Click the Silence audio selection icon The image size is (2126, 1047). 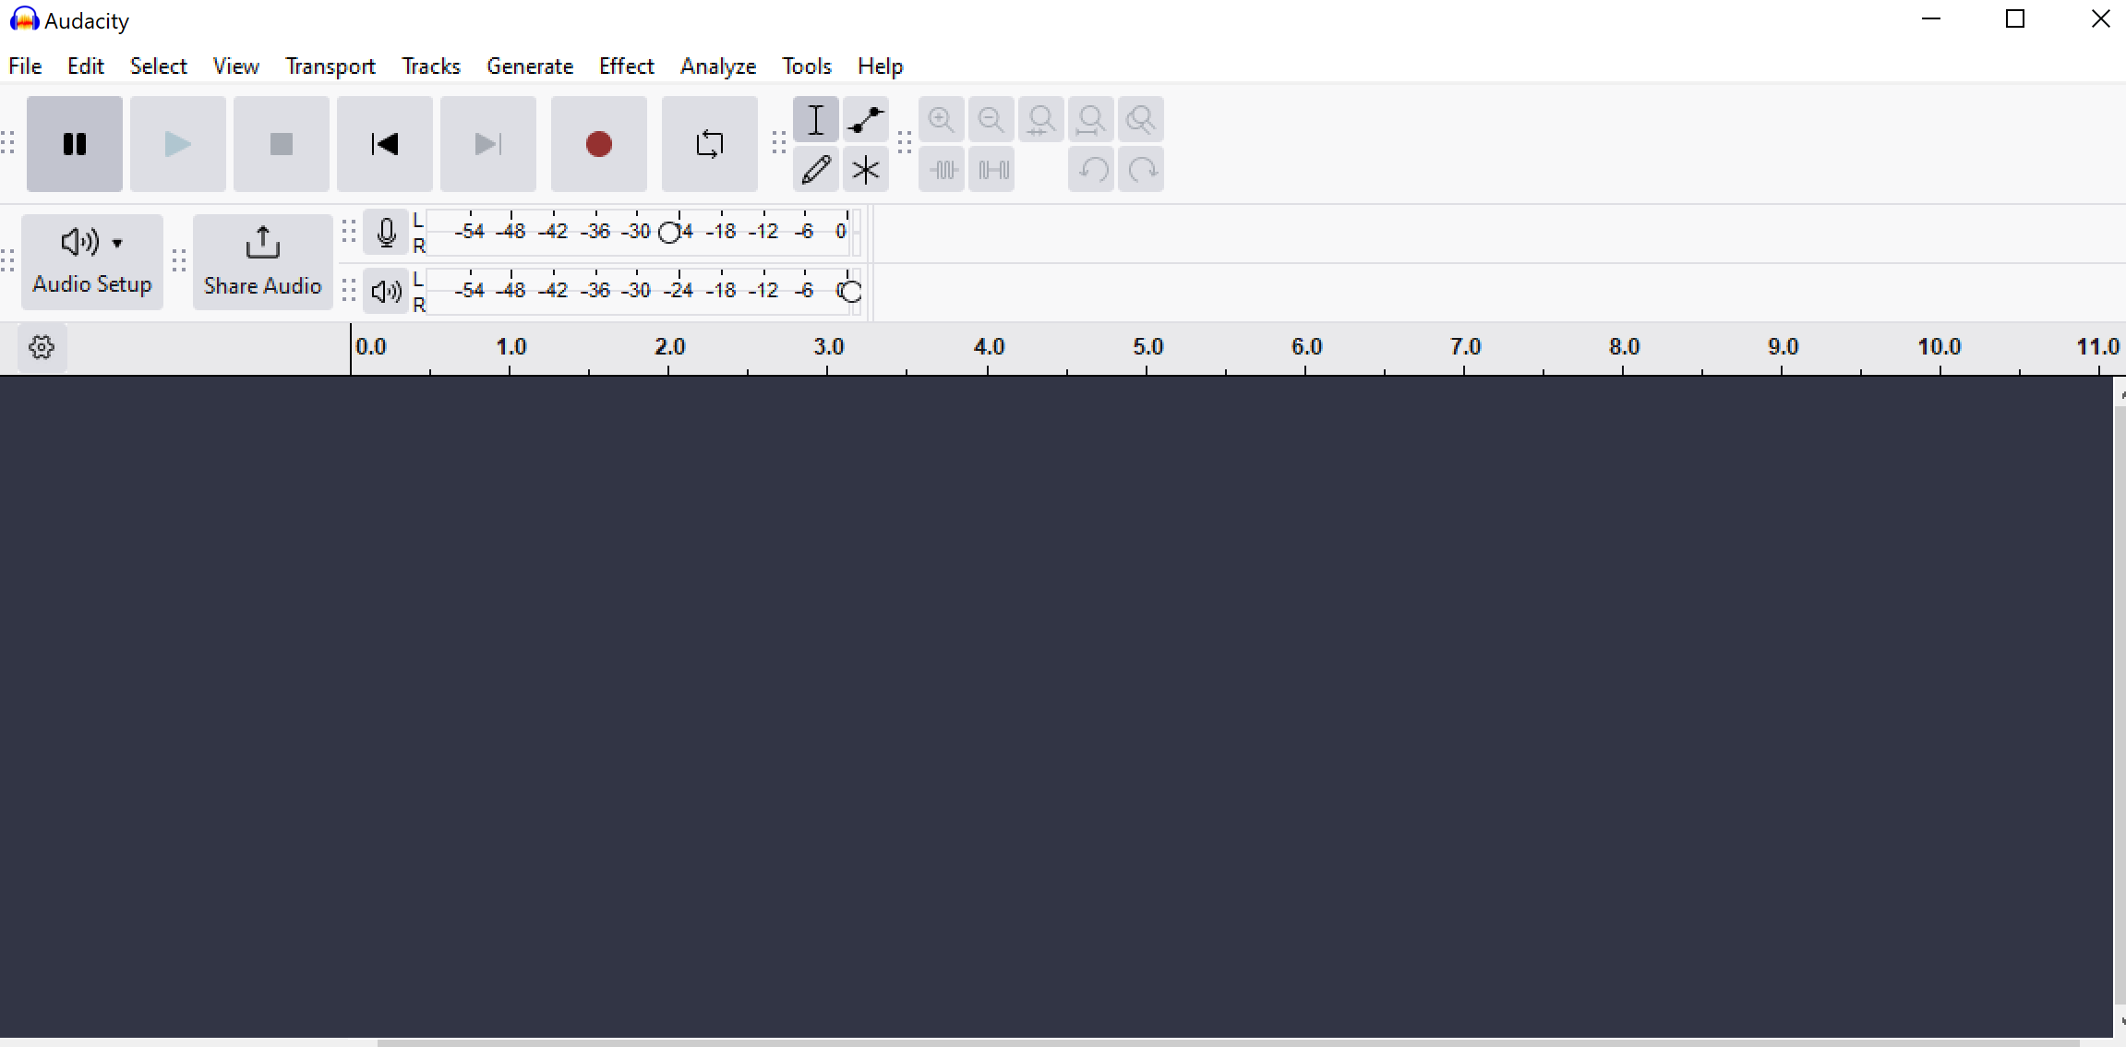(992, 170)
